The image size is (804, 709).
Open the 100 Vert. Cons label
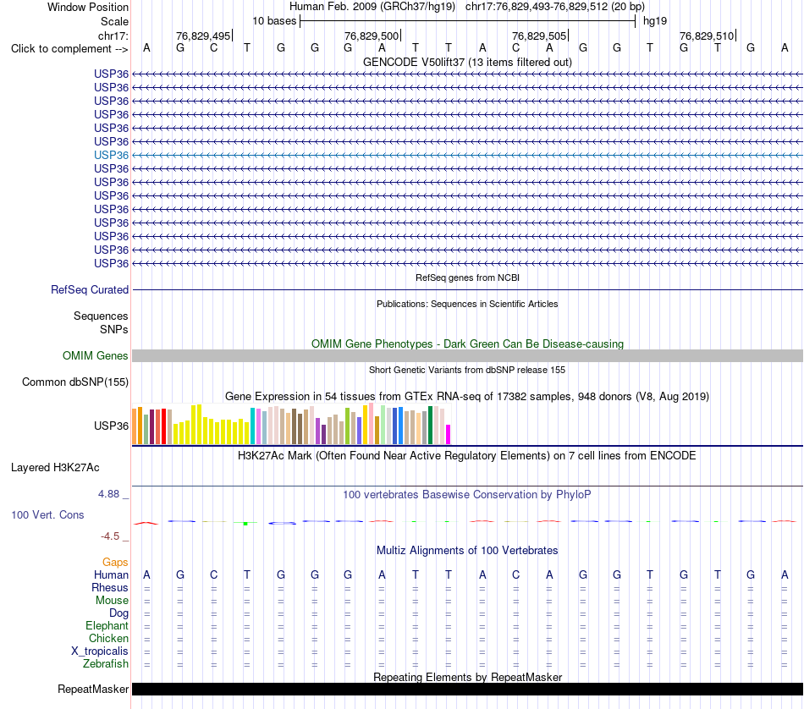[x=47, y=514]
